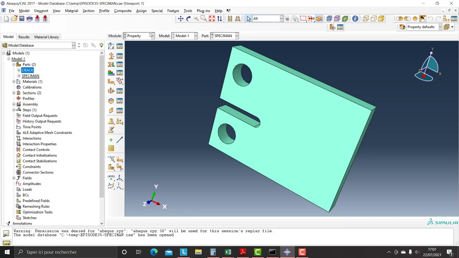Select the Magnify View tool

(x=196, y=19)
